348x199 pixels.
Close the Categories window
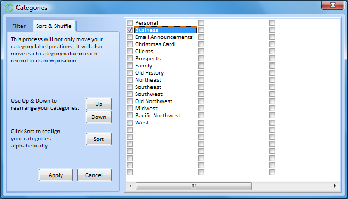coord(332,5)
